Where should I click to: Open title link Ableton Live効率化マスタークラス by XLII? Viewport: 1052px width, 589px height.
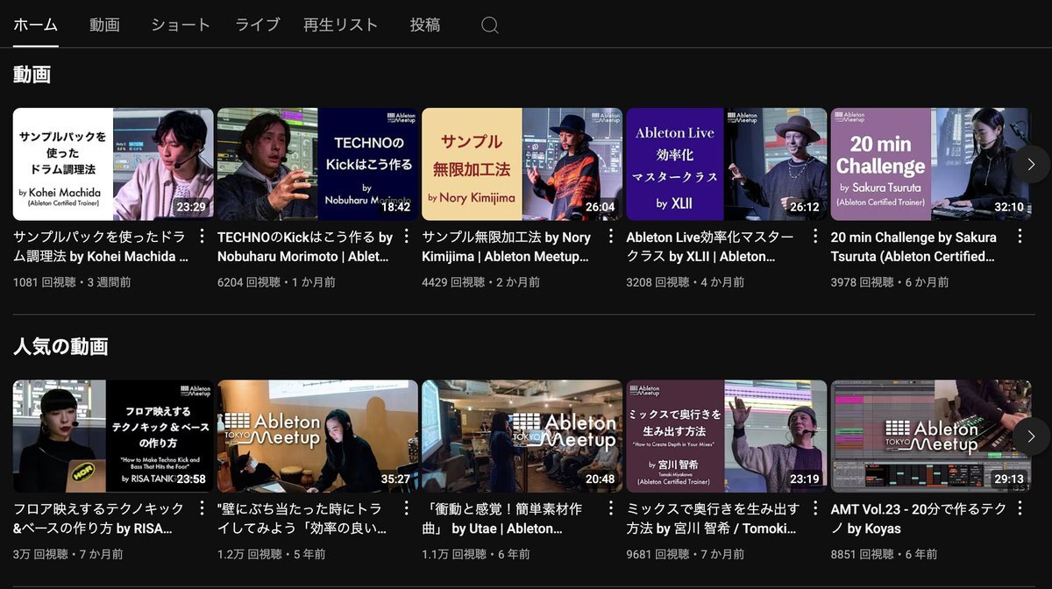click(x=711, y=247)
